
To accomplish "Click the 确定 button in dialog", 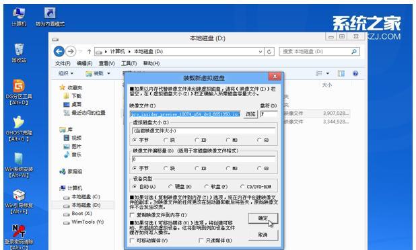I will click(263, 218).
